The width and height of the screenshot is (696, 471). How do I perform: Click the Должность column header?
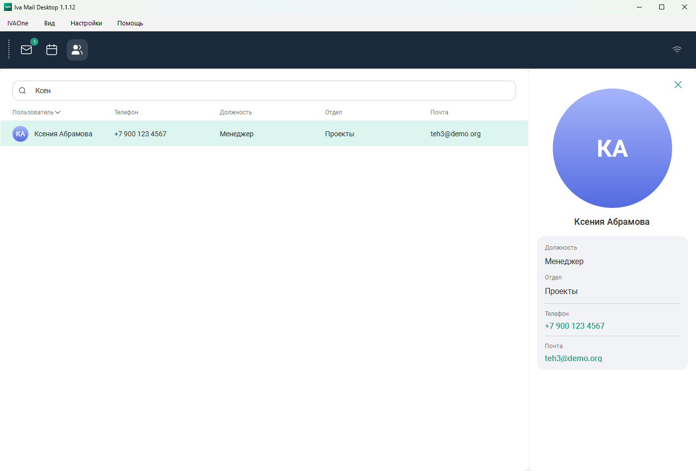236,112
